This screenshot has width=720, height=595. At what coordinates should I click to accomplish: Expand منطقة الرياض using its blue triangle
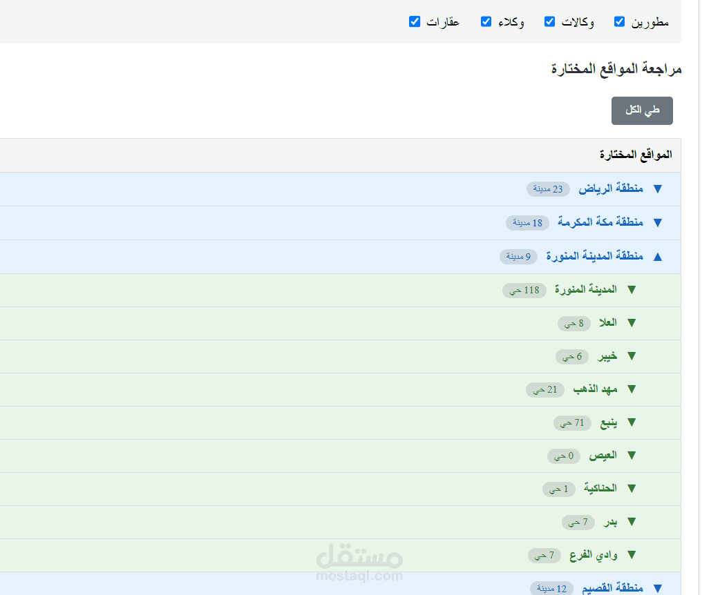click(x=658, y=189)
